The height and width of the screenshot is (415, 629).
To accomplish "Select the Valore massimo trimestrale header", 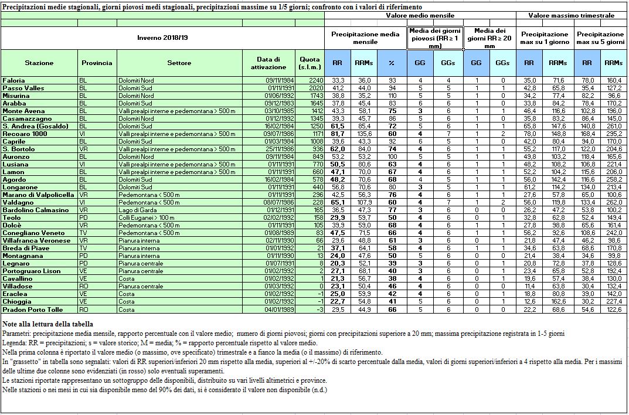I will pos(572,15).
